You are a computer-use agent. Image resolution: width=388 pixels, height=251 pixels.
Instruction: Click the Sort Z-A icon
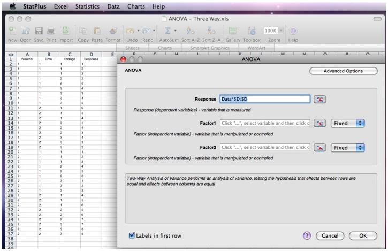tap(211, 31)
